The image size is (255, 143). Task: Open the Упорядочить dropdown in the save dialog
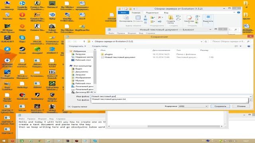77,46
